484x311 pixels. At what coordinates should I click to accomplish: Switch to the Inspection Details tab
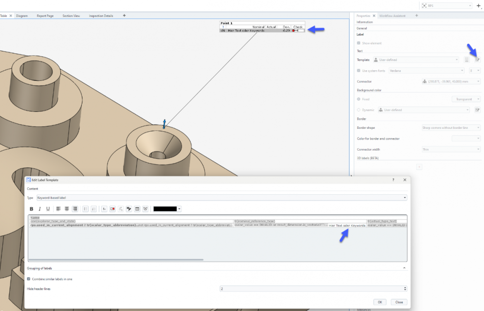coord(101,16)
